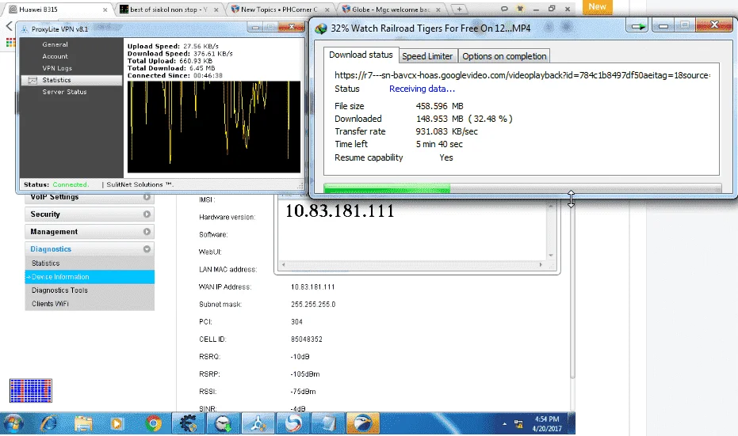Screen dimensions: 738x436
Task: Open VPN Logs in ProxyLite VPN
Action: (57, 68)
